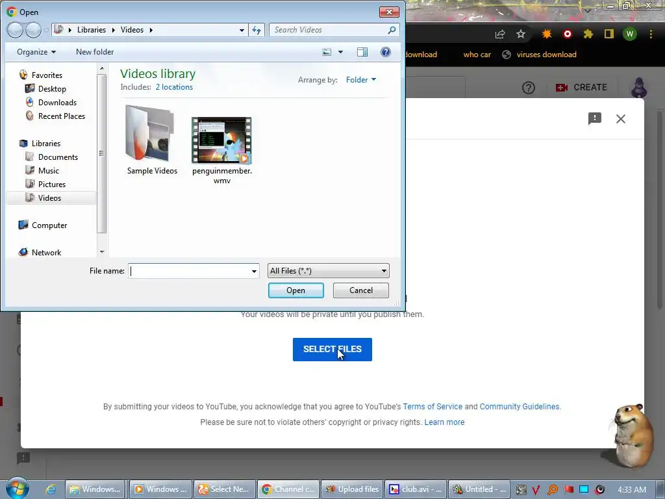This screenshot has width=665, height=499.
Task: Open the Organize dropdown menu
Action: (36, 52)
